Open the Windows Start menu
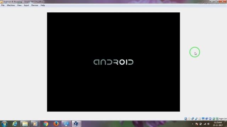Screen dimensions: 227x127 4,124
